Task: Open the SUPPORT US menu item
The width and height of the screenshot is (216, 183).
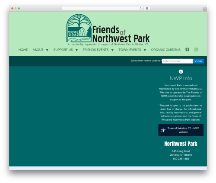Action: 63,50
